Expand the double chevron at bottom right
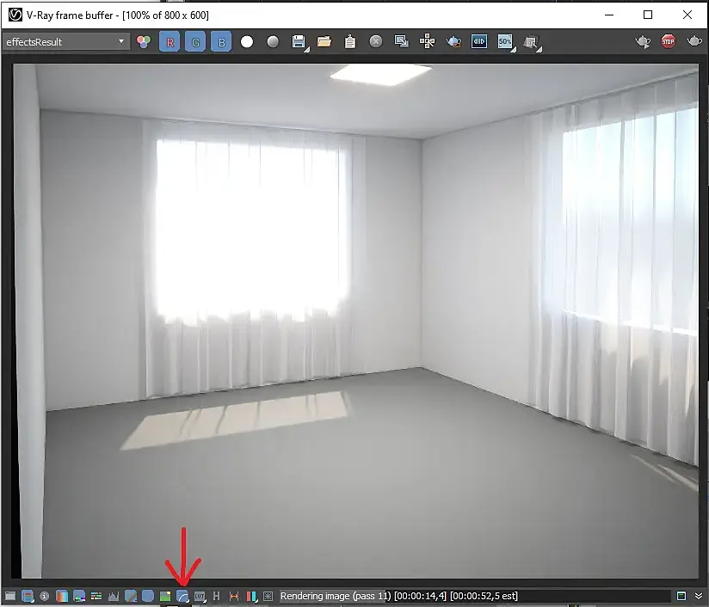Screen dimensions: 709x607 point(699,596)
